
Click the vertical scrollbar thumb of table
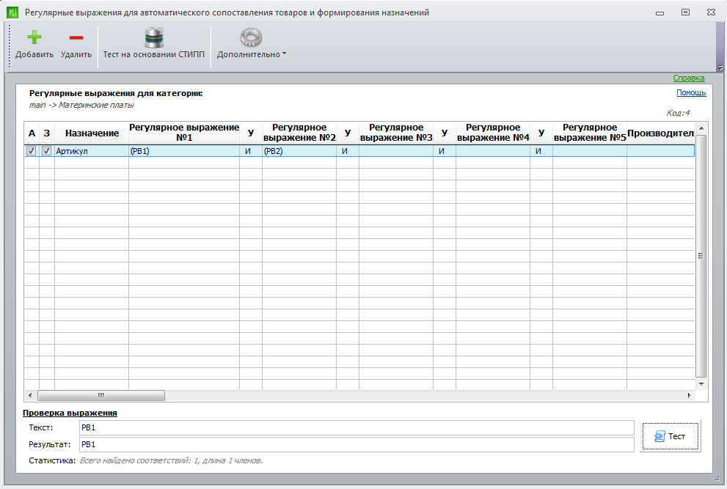(x=701, y=256)
